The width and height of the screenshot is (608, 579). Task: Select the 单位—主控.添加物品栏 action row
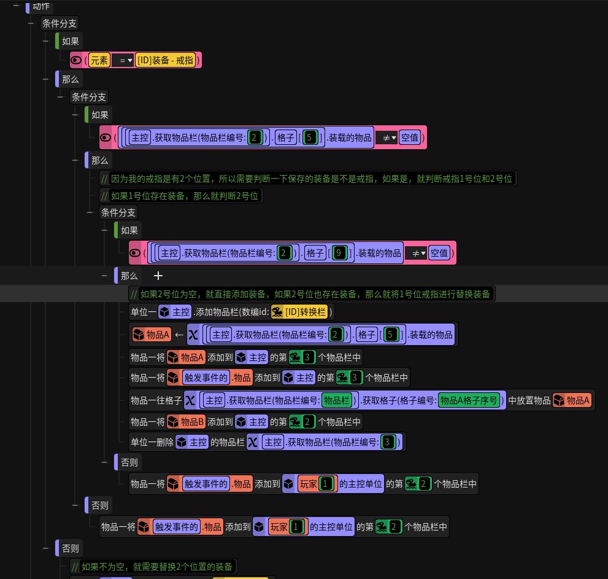coord(231,312)
